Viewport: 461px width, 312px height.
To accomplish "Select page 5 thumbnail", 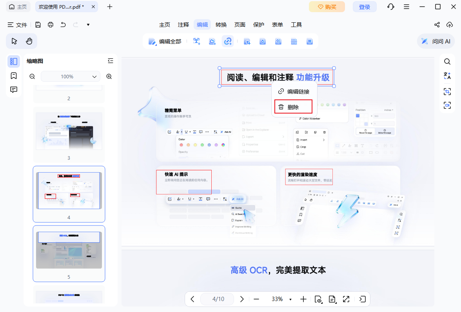I will click(x=69, y=250).
